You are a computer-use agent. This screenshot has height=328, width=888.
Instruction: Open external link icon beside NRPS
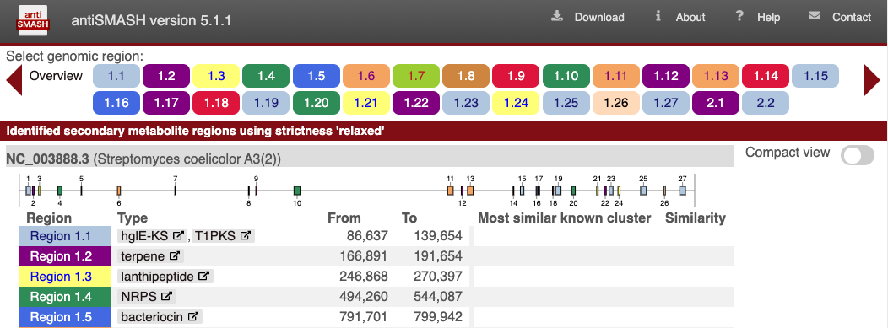point(166,296)
